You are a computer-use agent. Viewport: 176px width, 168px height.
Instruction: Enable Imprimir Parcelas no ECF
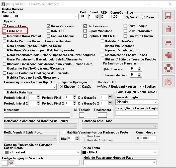click(102, 50)
